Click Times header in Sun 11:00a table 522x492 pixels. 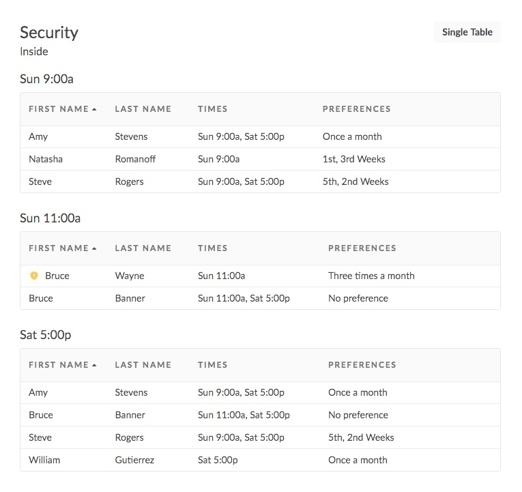click(x=213, y=248)
